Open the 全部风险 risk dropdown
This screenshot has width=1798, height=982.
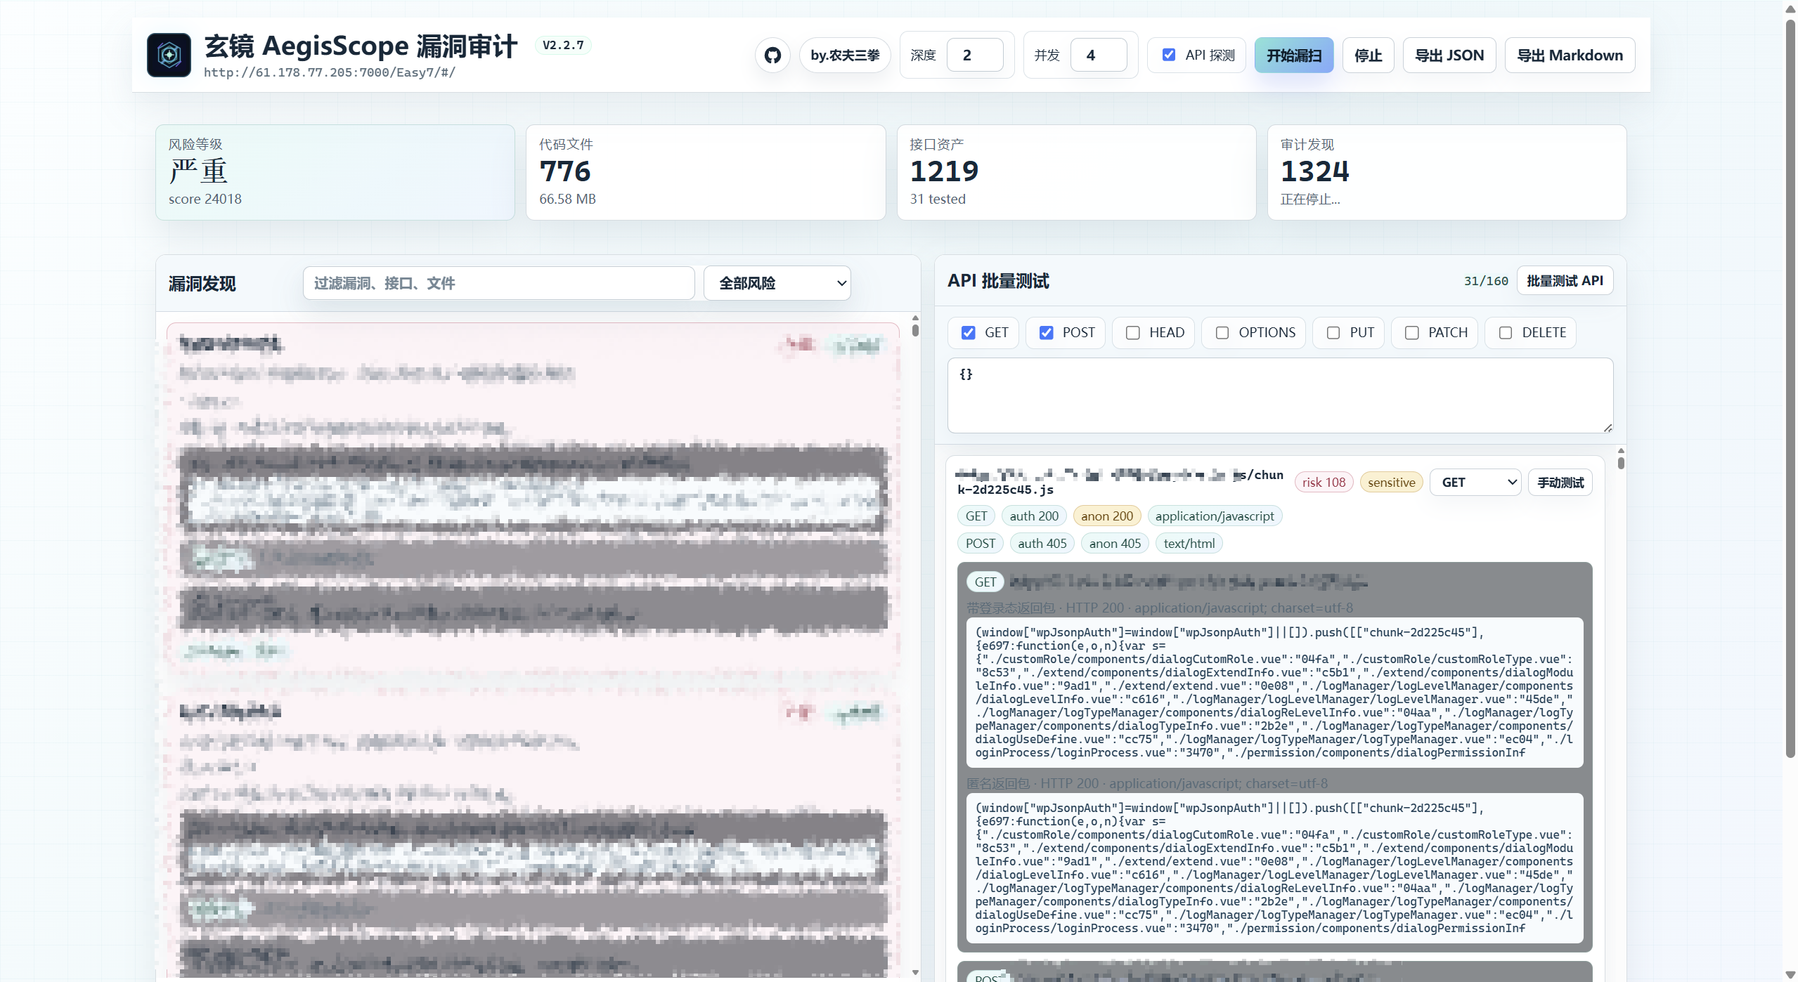[777, 283]
